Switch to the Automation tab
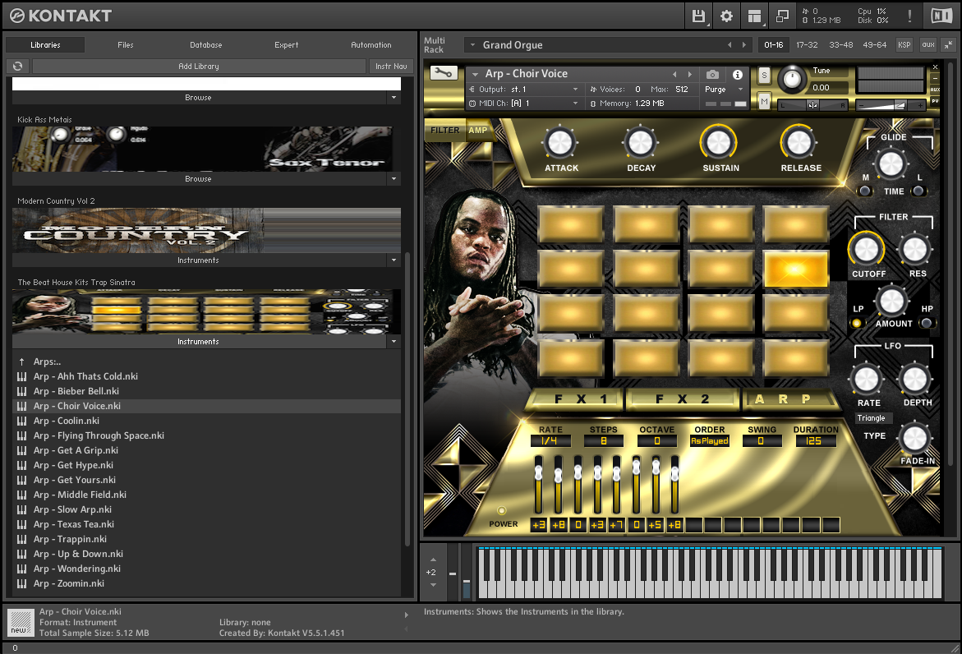This screenshot has width=962, height=654. tap(371, 45)
